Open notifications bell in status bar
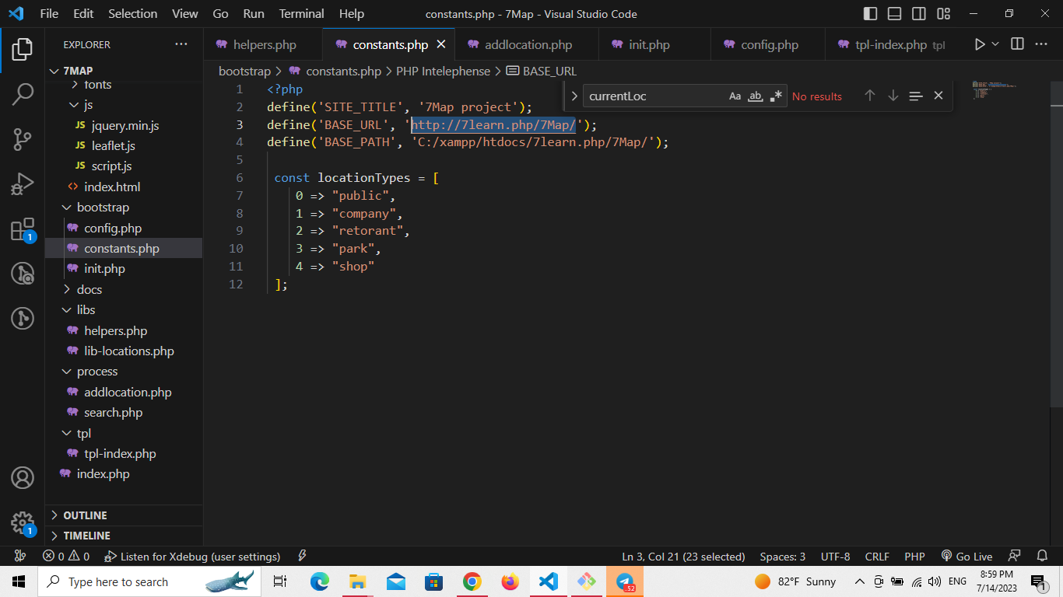This screenshot has height=597, width=1063. pyautogui.click(x=1042, y=557)
